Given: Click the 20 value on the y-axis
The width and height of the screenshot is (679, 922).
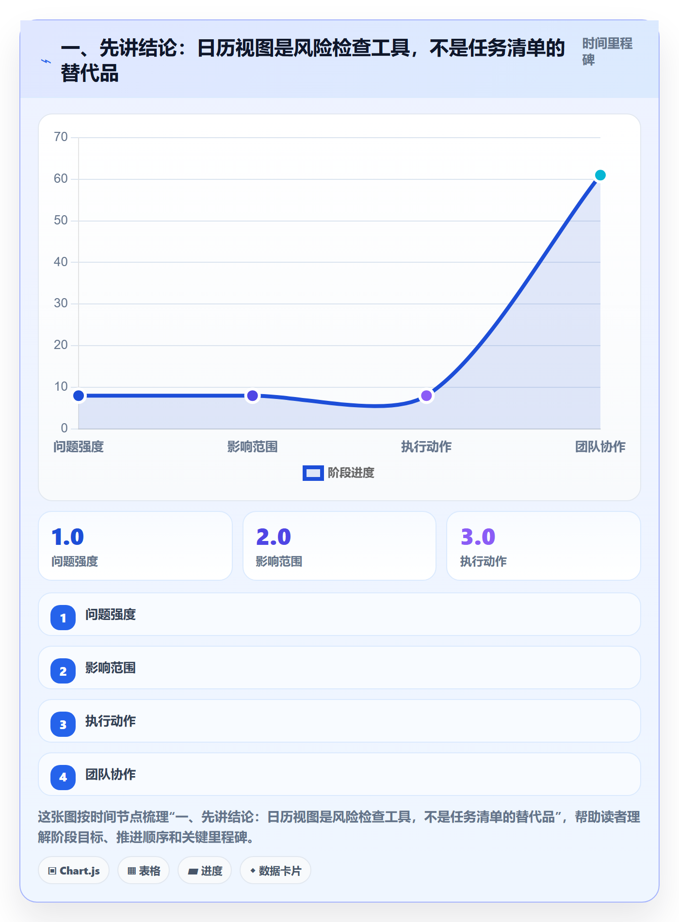Looking at the screenshot, I should pos(61,345).
